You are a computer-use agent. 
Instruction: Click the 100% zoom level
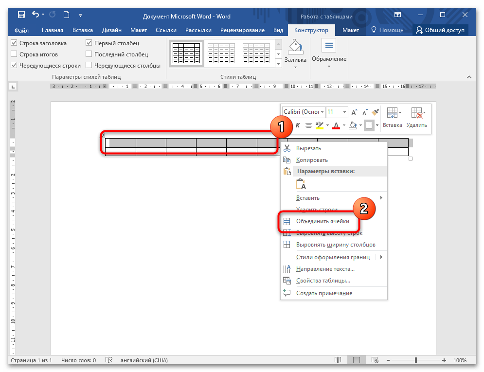(460, 360)
